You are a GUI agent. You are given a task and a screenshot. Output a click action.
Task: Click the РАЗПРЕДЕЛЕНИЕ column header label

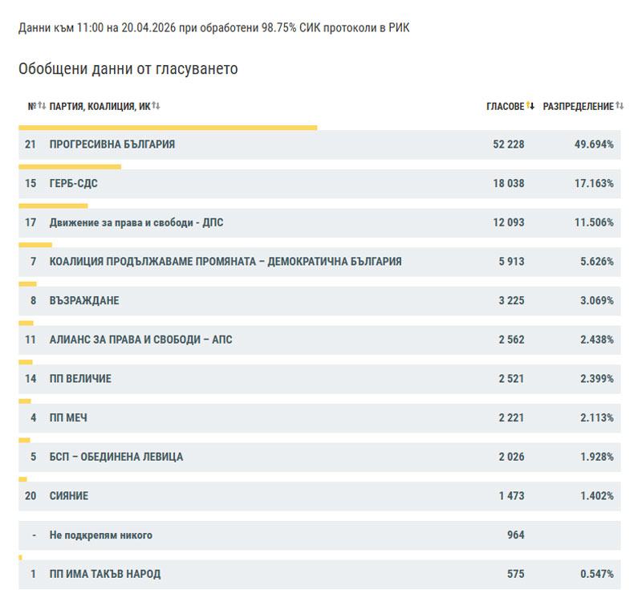coord(578,106)
